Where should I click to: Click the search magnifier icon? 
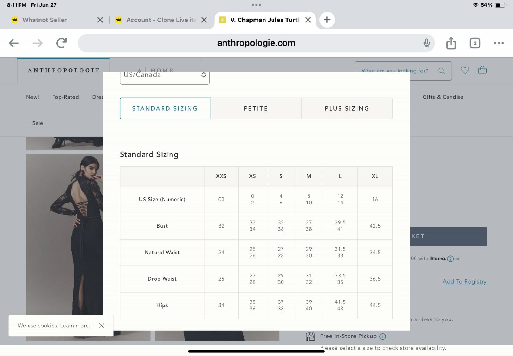[x=442, y=71]
